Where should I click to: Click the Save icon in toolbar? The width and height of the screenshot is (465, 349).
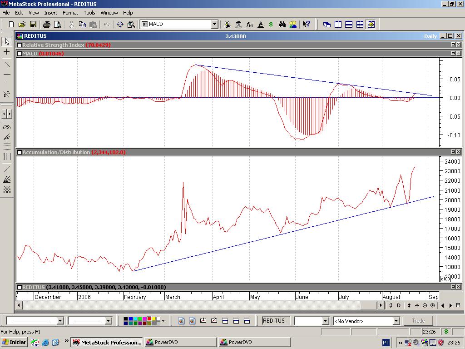(x=33, y=25)
